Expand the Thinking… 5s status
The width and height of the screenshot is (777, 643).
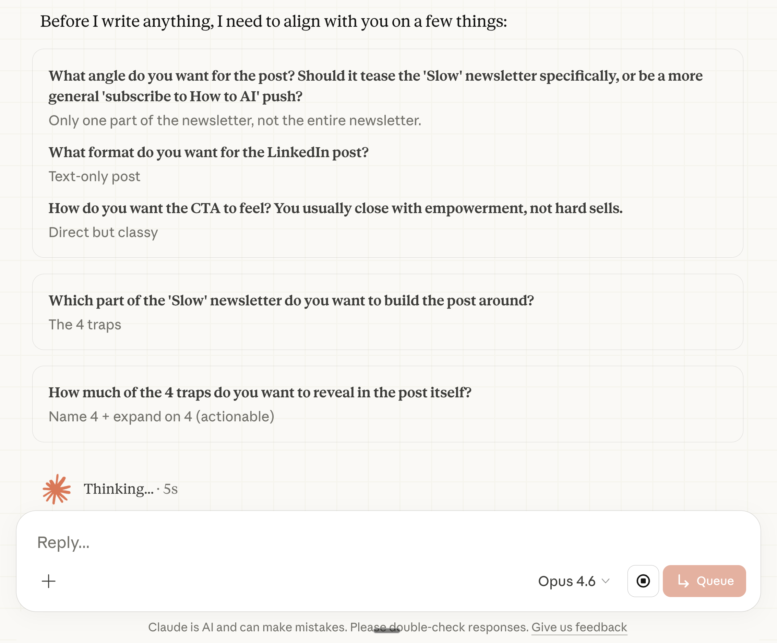[130, 489]
